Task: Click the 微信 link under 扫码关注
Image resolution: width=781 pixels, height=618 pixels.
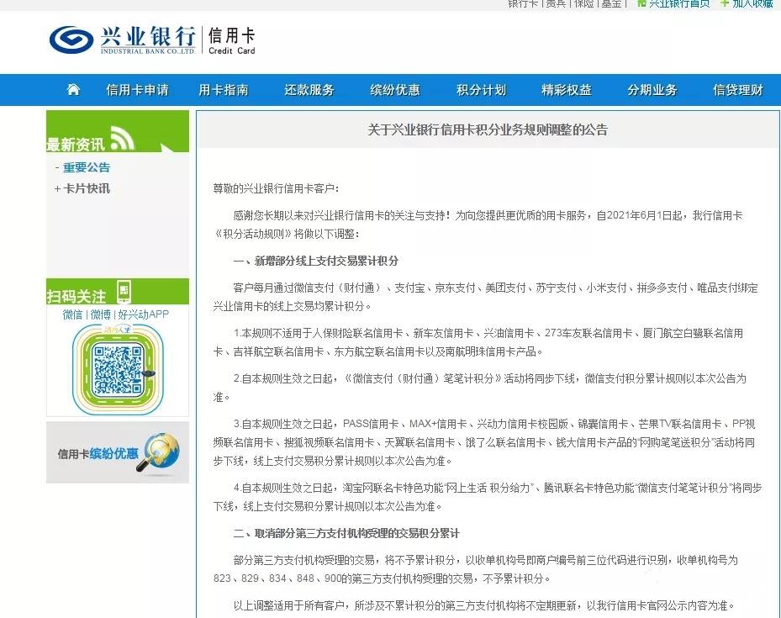Action: click(72, 314)
